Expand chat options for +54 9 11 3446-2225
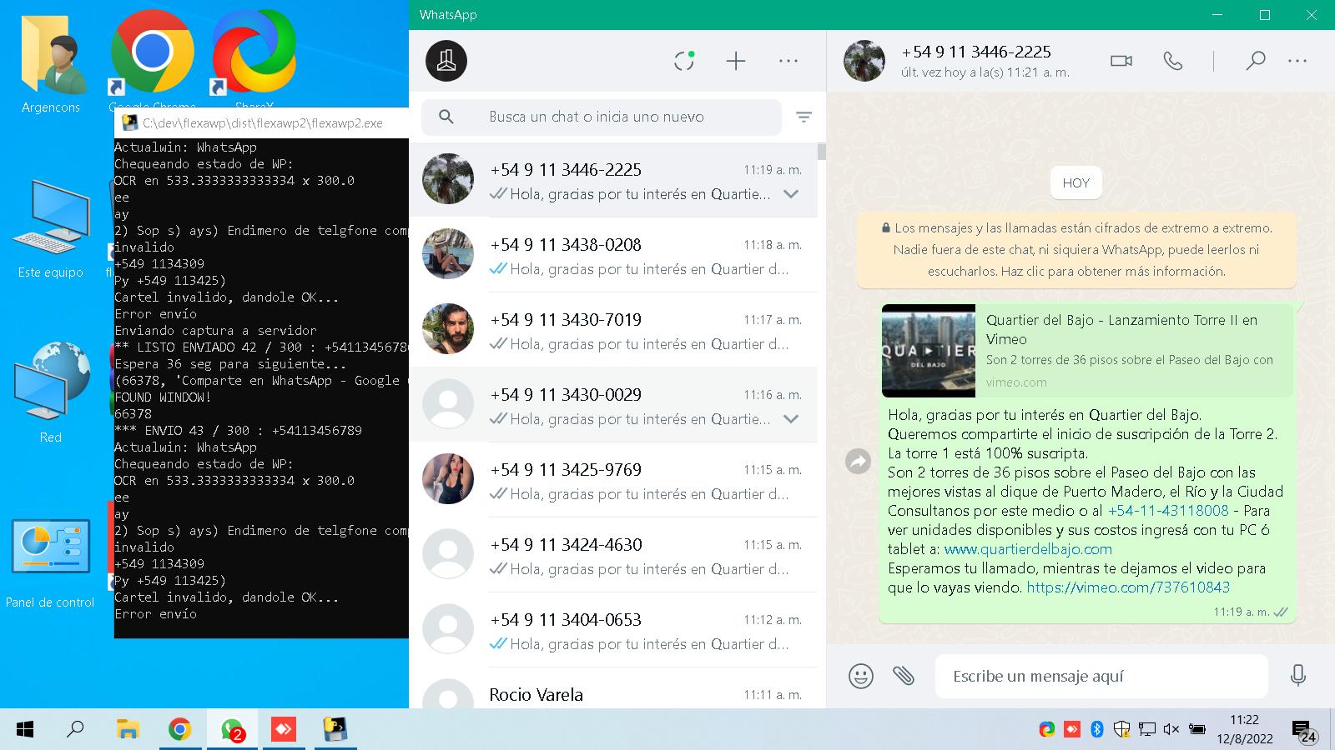This screenshot has height=750, width=1335. [791, 194]
